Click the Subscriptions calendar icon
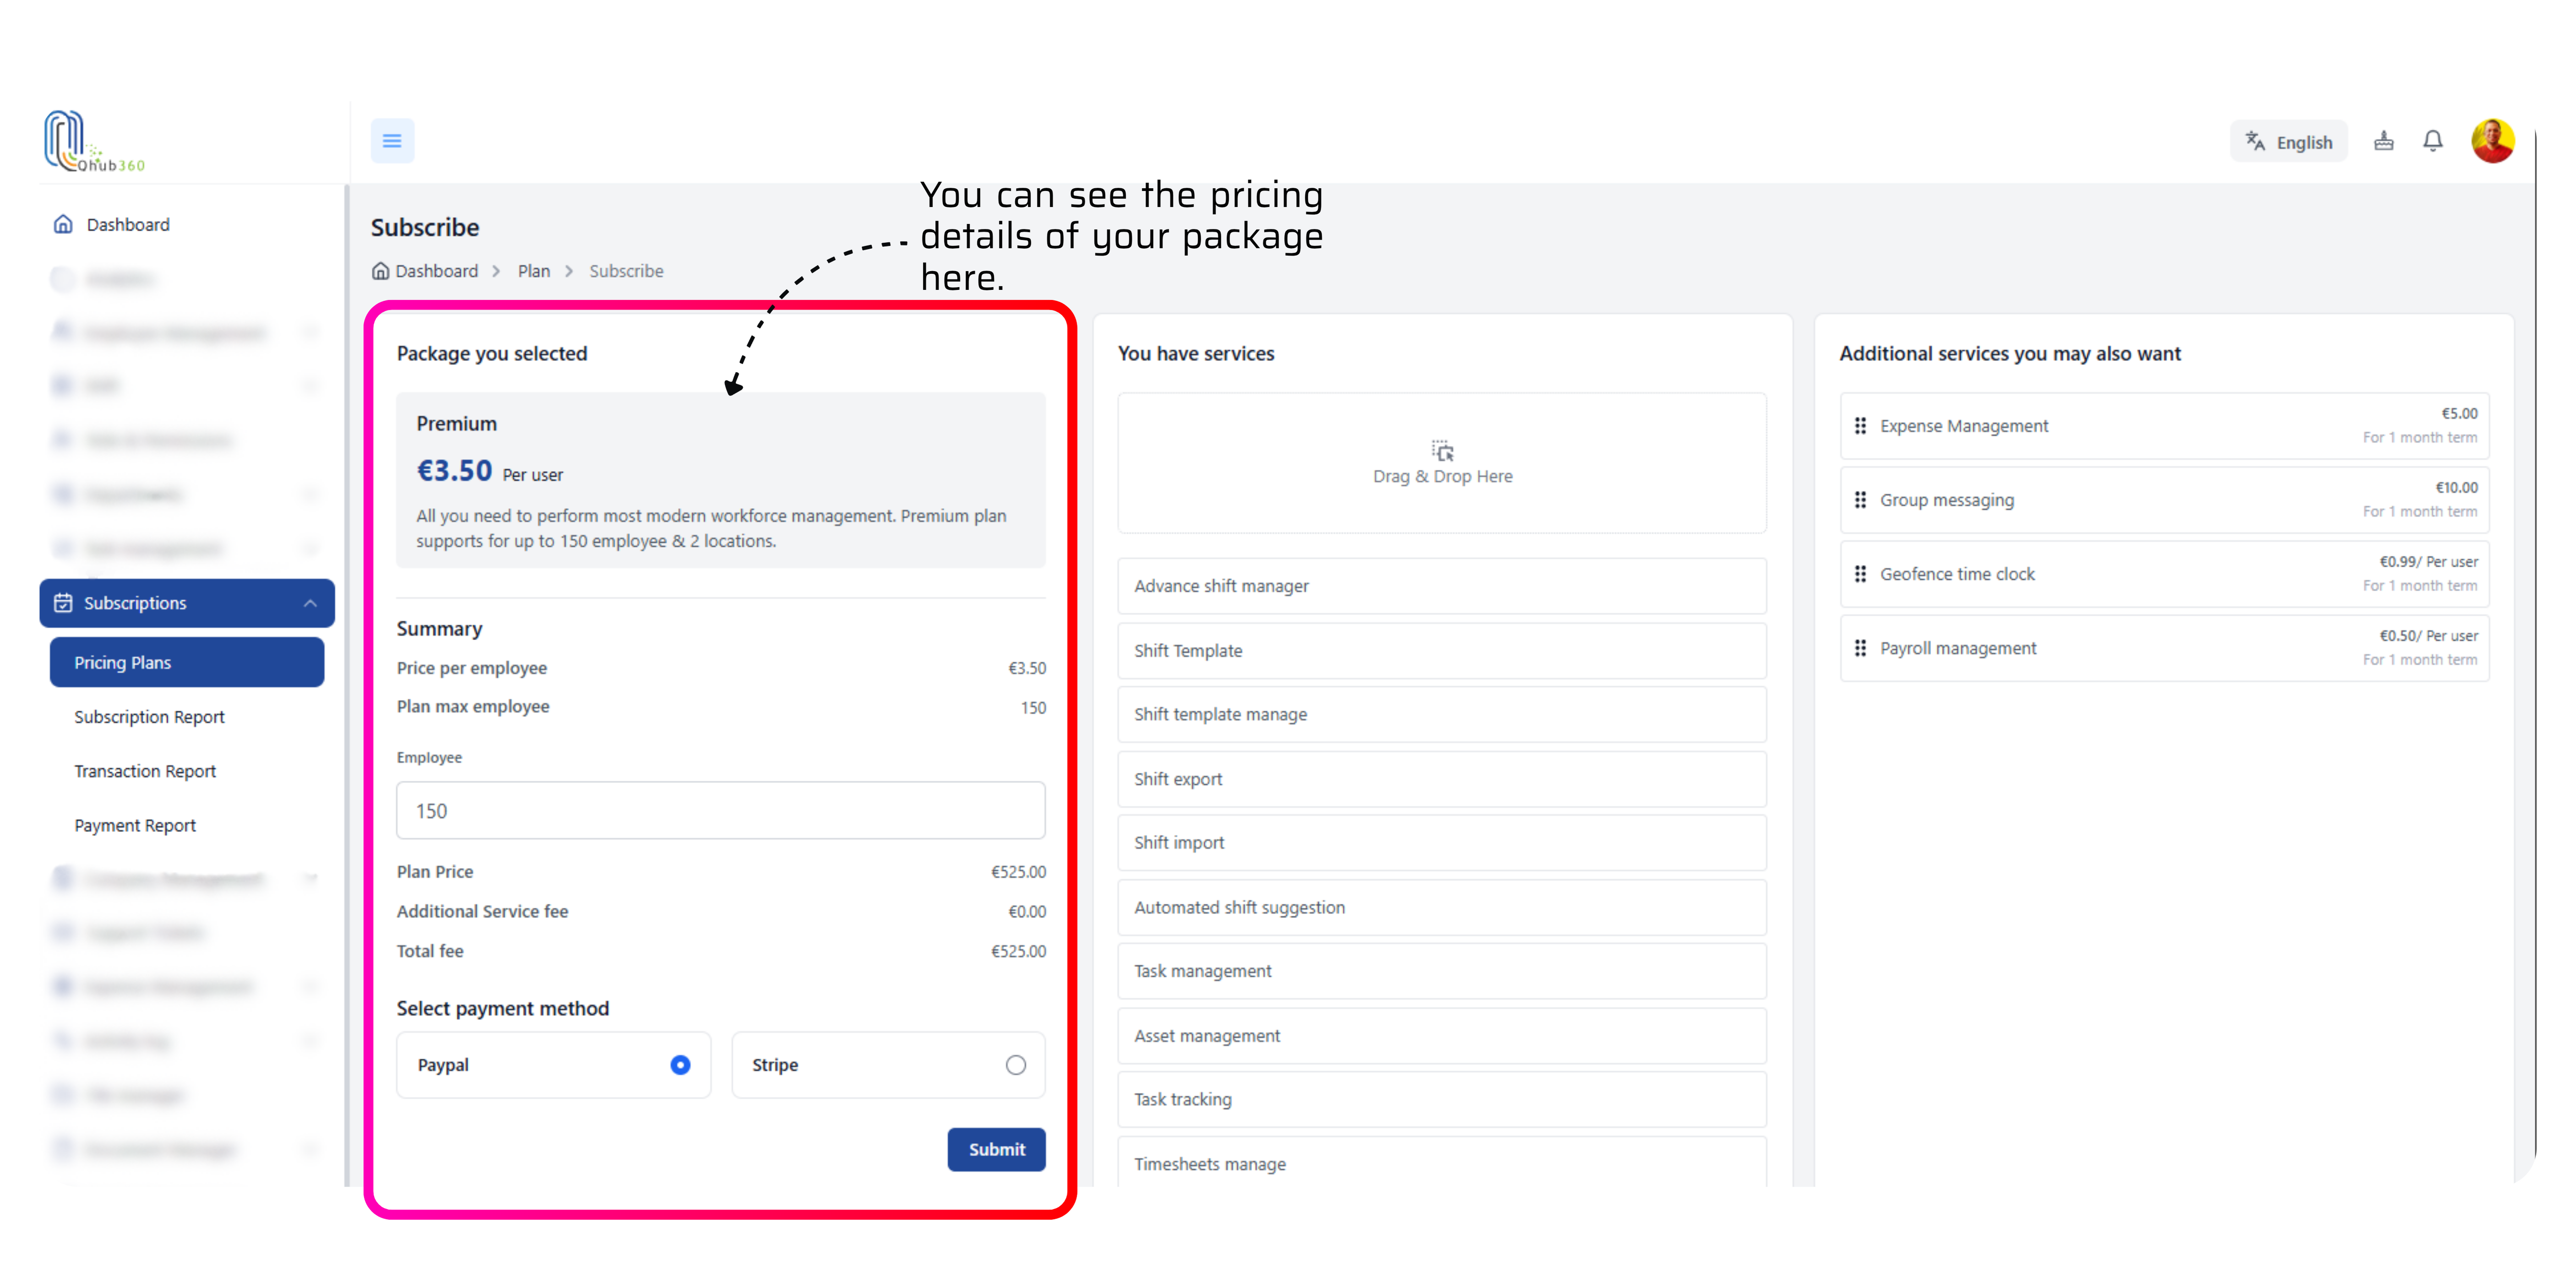Viewport: 2576px width, 1288px height. (63, 603)
